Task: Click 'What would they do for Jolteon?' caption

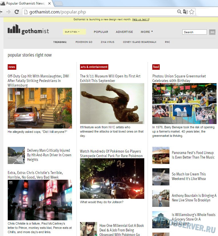Action: coord(102,202)
